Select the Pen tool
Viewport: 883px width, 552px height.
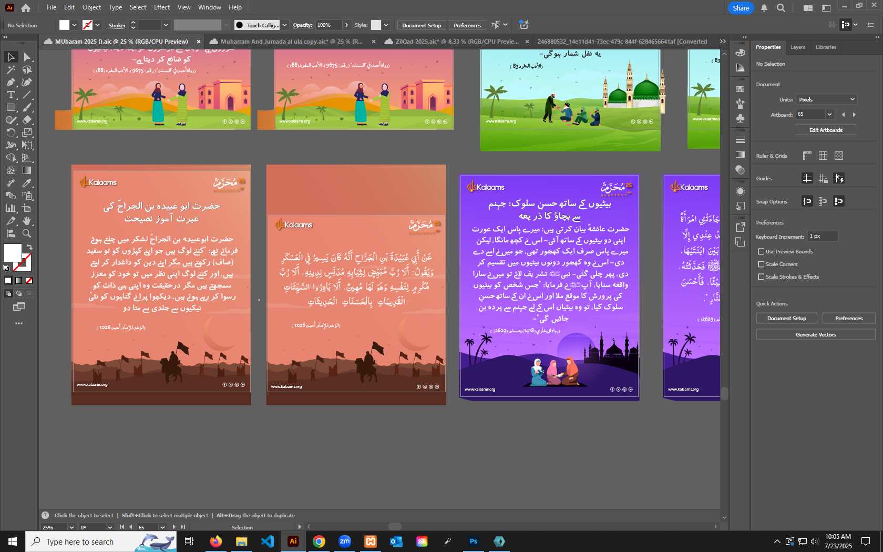(11, 82)
